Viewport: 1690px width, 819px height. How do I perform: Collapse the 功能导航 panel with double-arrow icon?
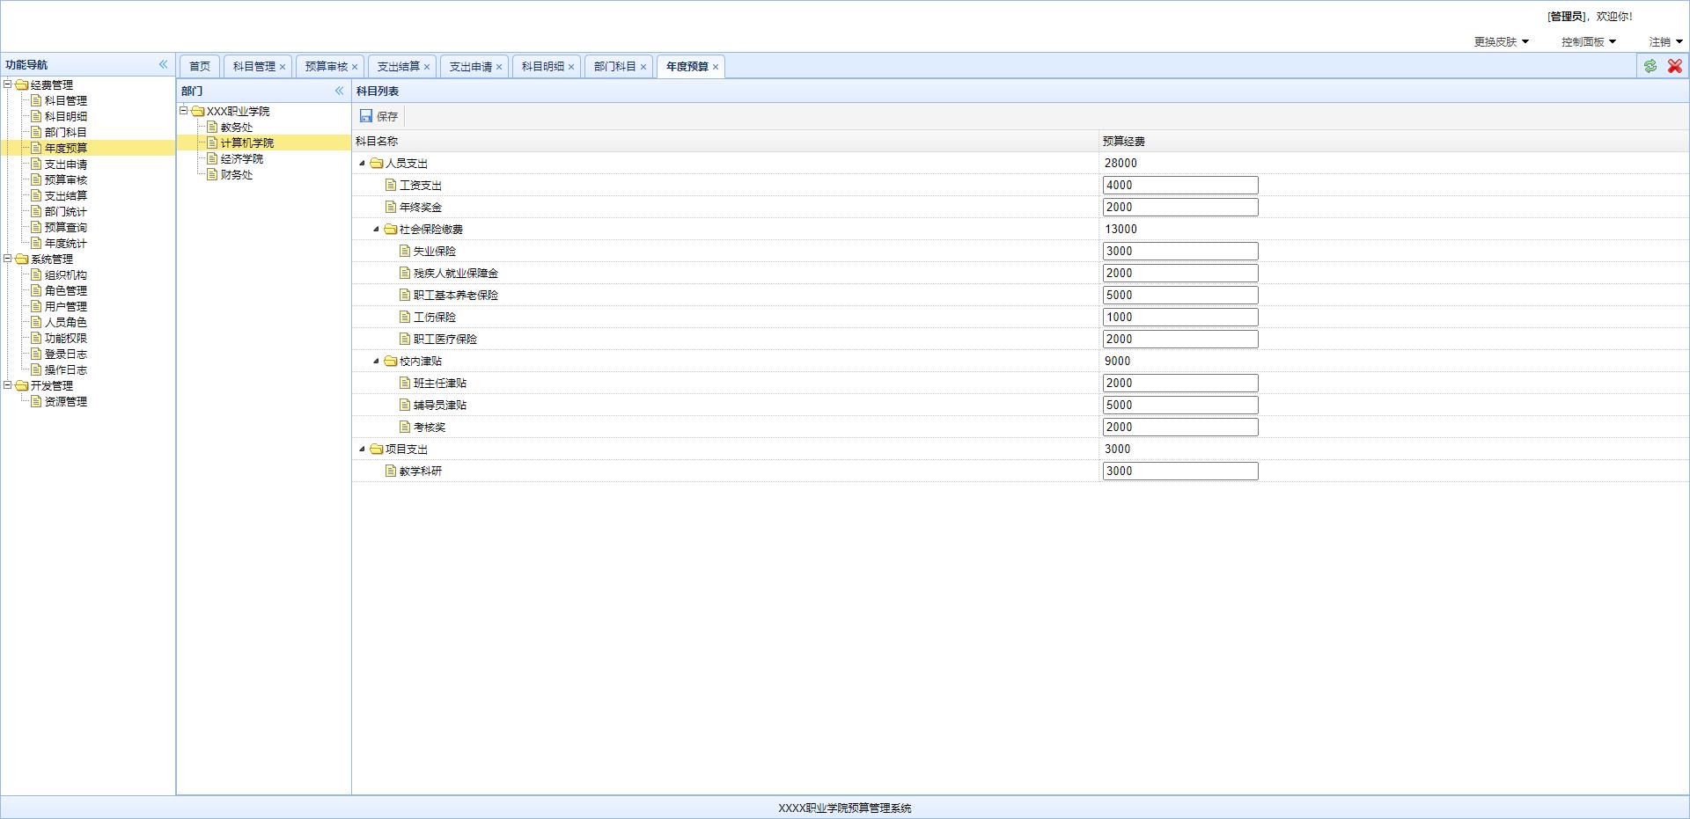(163, 64)
